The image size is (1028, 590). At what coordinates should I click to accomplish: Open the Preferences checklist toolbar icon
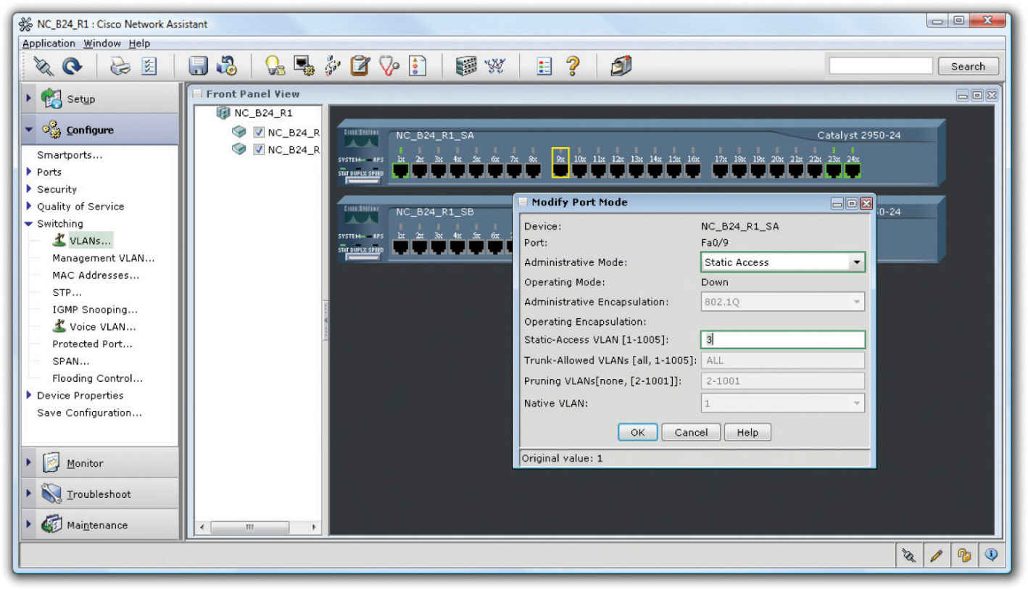click(149, 67)
